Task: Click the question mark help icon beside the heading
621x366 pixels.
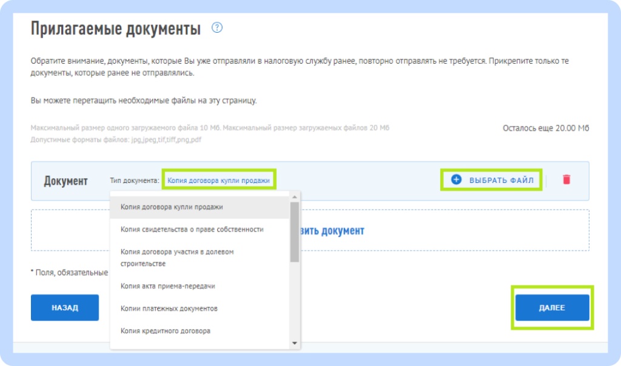Action: coord(218,27)
